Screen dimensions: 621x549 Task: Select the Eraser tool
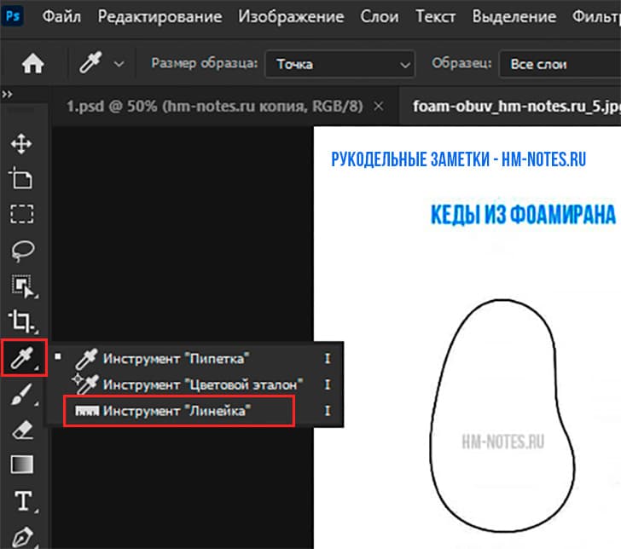click(x=20, y=430)
